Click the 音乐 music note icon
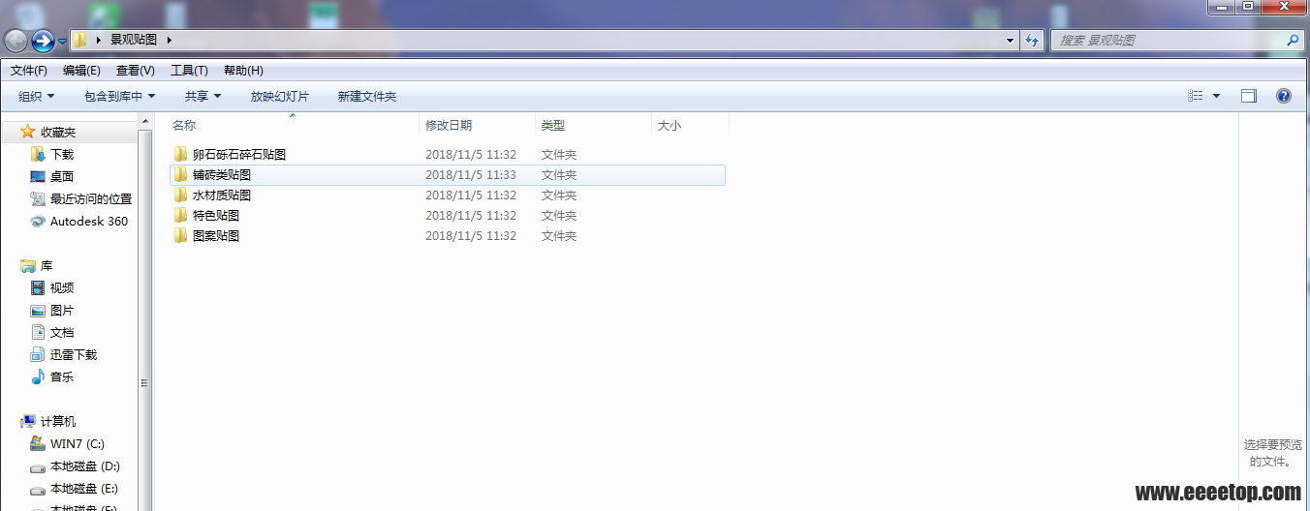The image size is (1310, 511). point(38,376)
